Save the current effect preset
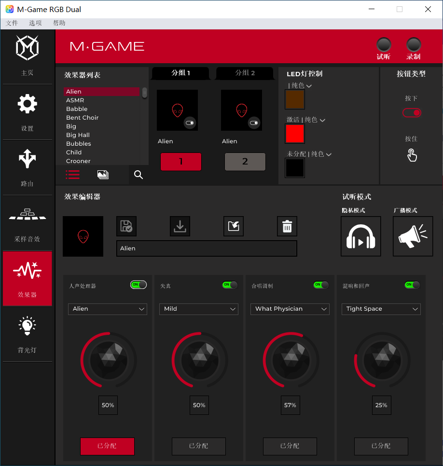The height and width of the screenshot is (466, 443). (126, 226)
